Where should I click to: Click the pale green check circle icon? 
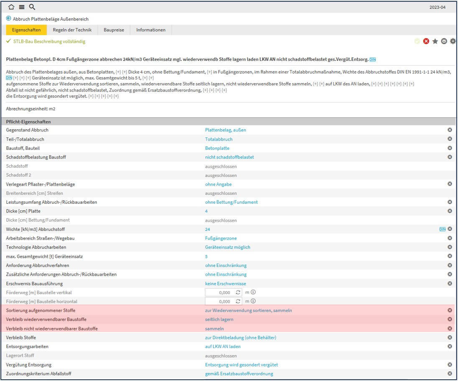tap(417, 41)
